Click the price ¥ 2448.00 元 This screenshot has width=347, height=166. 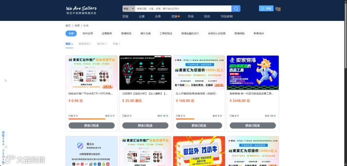[x=240, y=101]
